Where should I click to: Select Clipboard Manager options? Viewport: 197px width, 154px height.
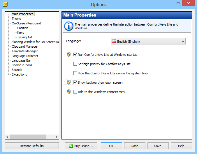[x=25, y=46]
